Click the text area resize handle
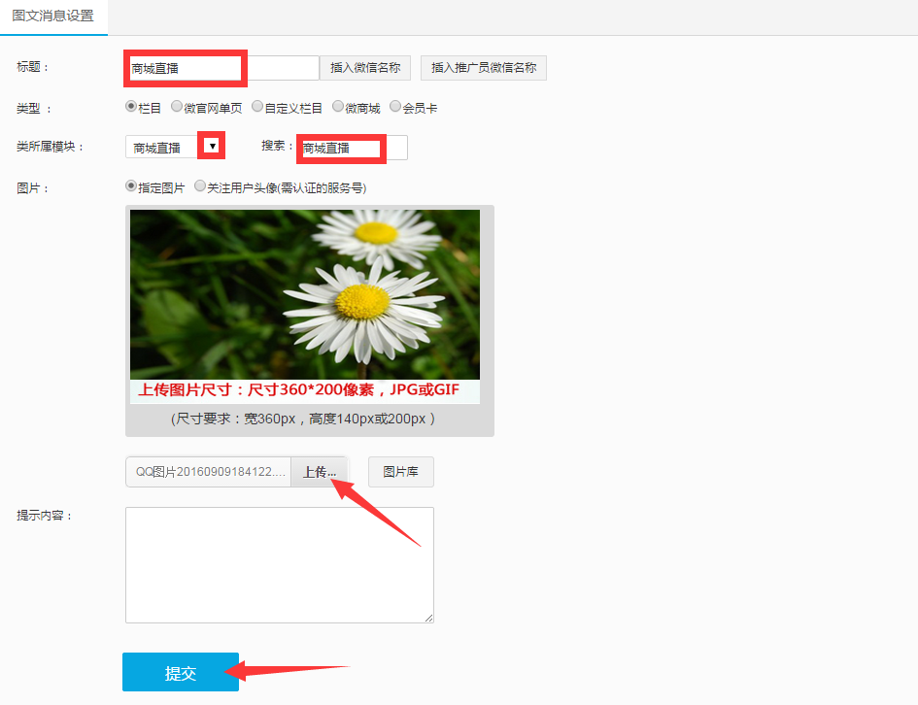Screen dimensions: 918x705 (429, 619)
